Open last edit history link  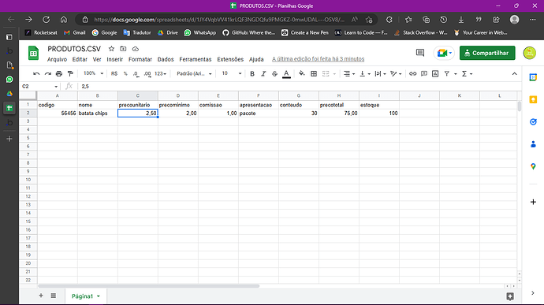coord(319,59)
